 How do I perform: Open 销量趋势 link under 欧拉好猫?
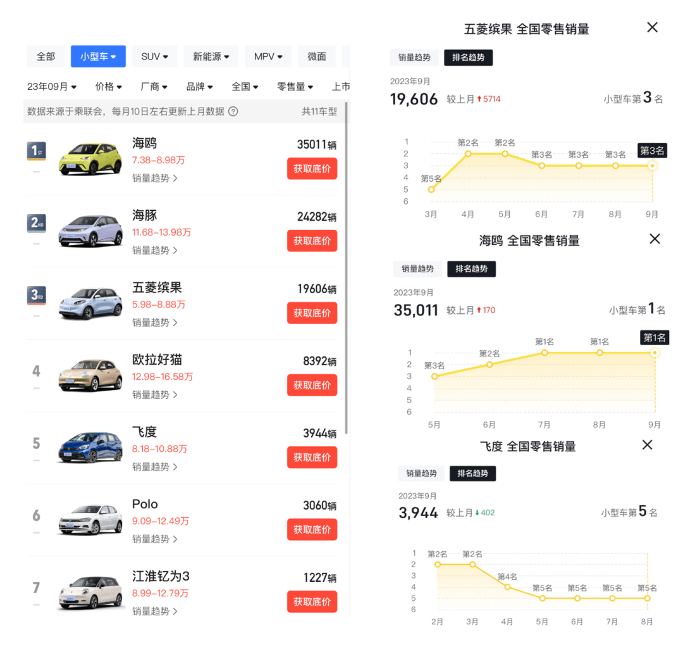tap(154, 394)
